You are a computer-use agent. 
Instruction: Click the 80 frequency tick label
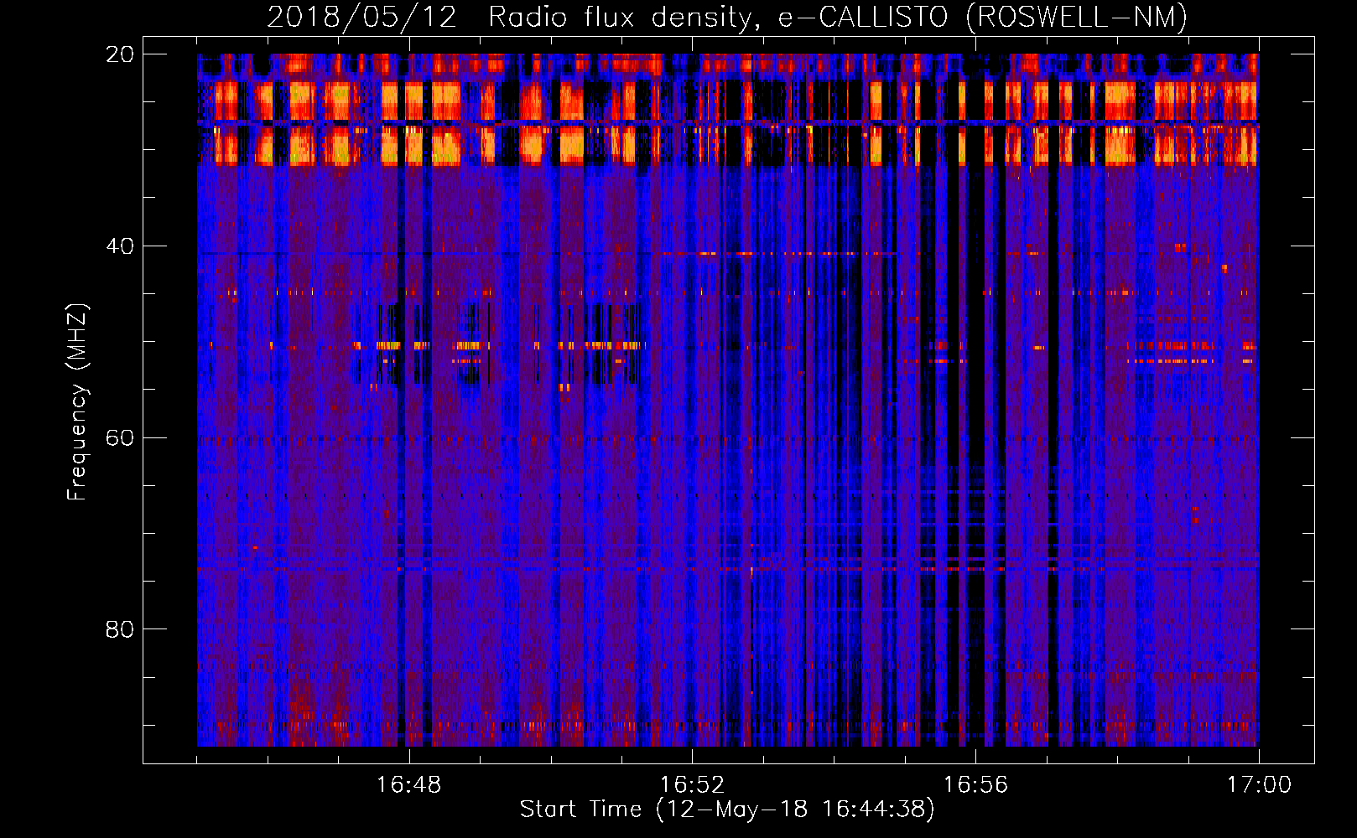tap(120, 629)
